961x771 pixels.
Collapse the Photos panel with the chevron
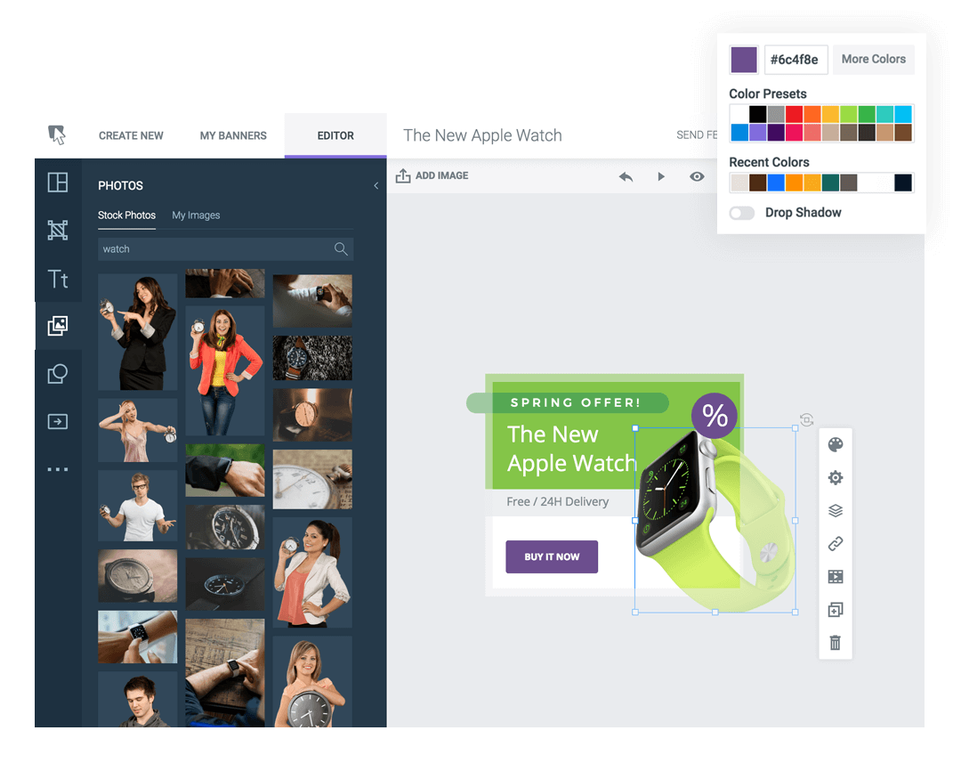coord(376,186)
